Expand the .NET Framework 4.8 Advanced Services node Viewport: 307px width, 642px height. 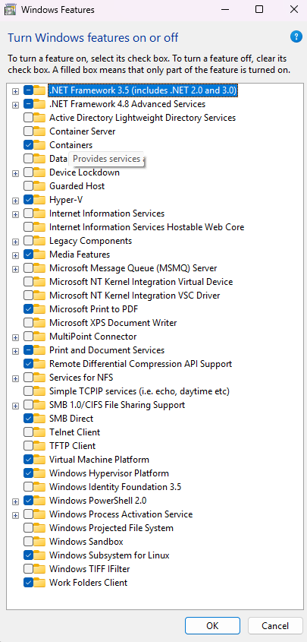15,104
